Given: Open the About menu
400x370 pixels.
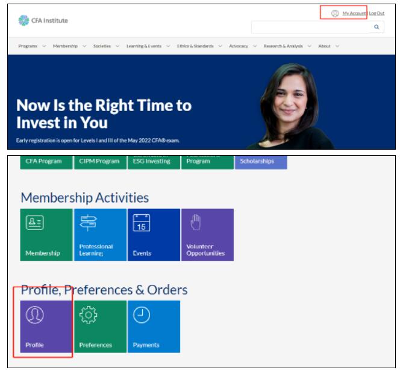Looking at the screenshot, I should (x=328, y=46).
